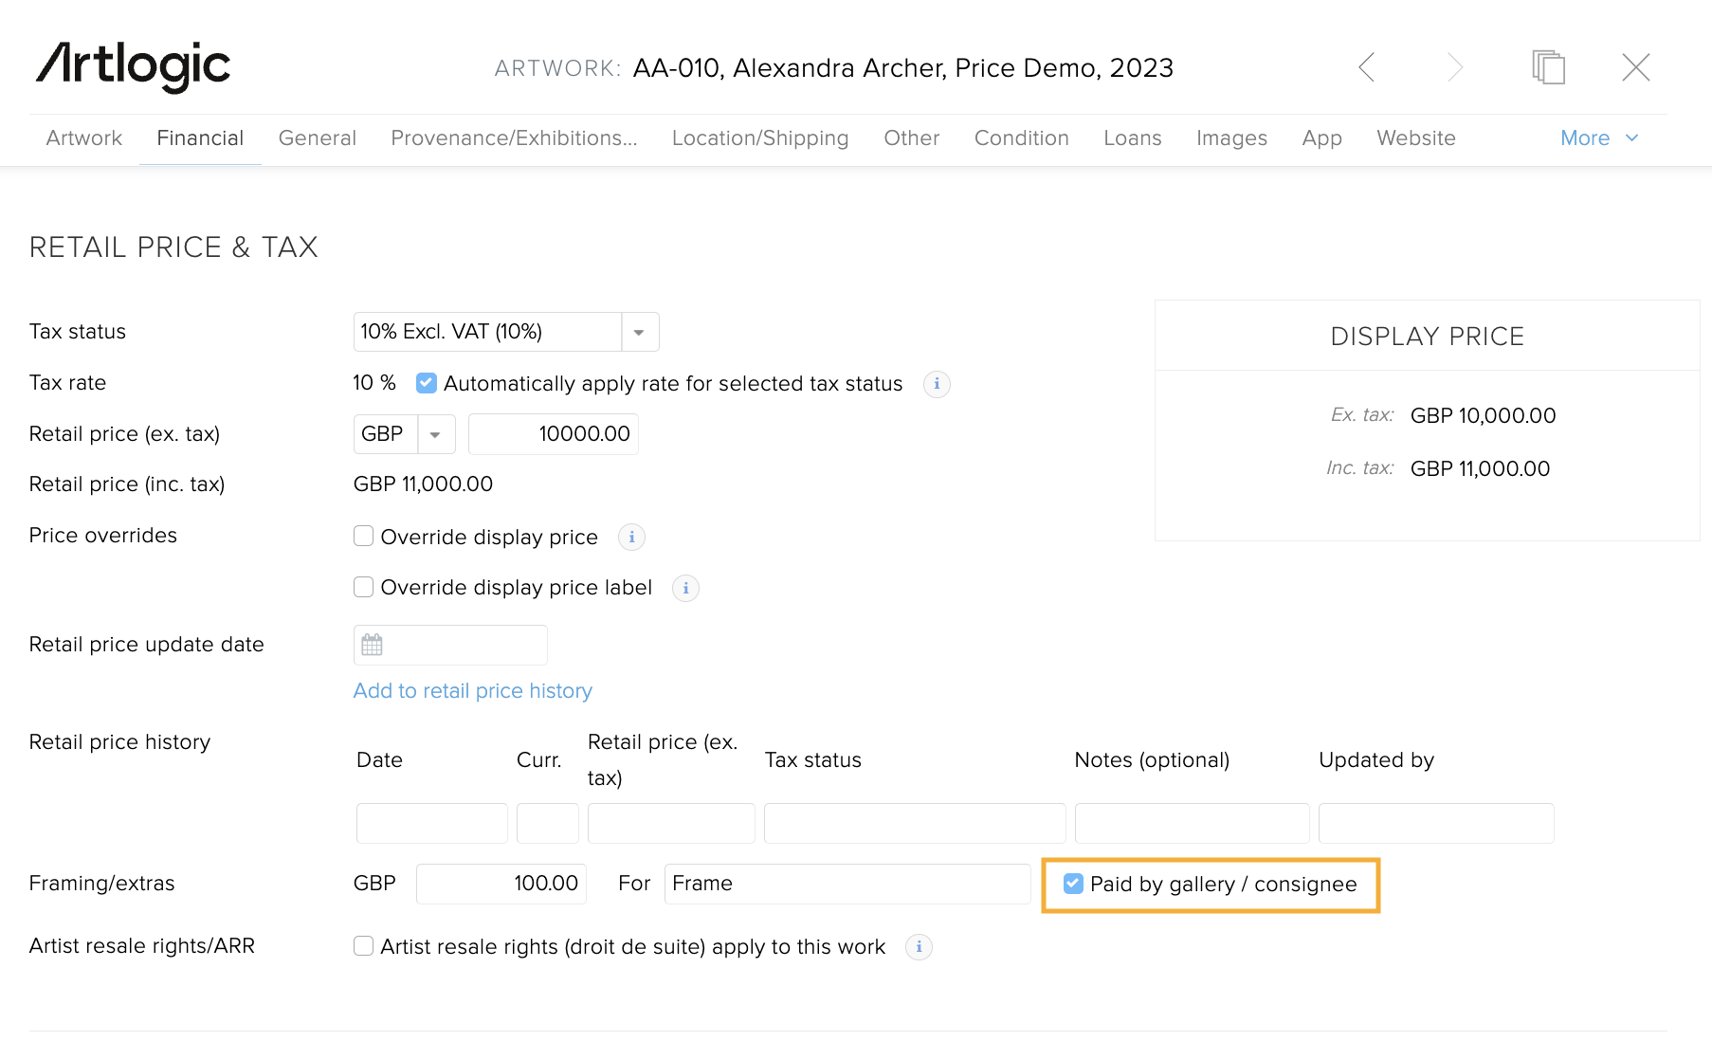Click info icon beside automatic tax rate
The height and width of the screenshot is (1041, 1712).
937,384
